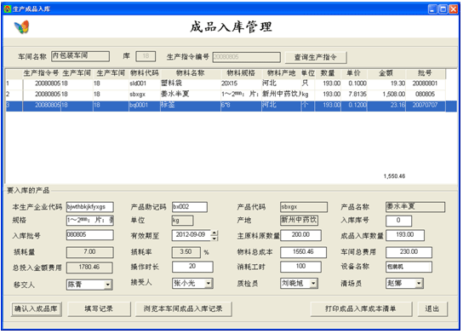463x334 pixels.
Task: Increase the 有效期至 date with up arrow
Action: tap(214, 233)
